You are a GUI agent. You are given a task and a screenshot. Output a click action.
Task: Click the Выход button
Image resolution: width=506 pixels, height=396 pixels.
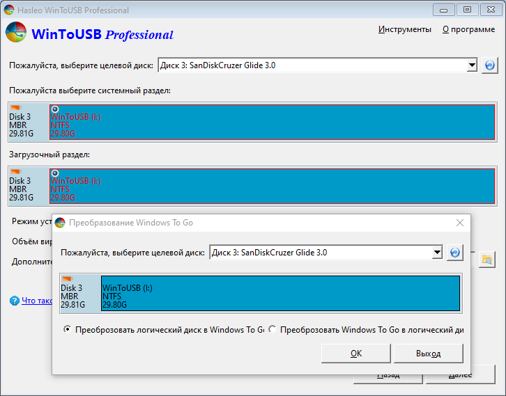[428, 354]
